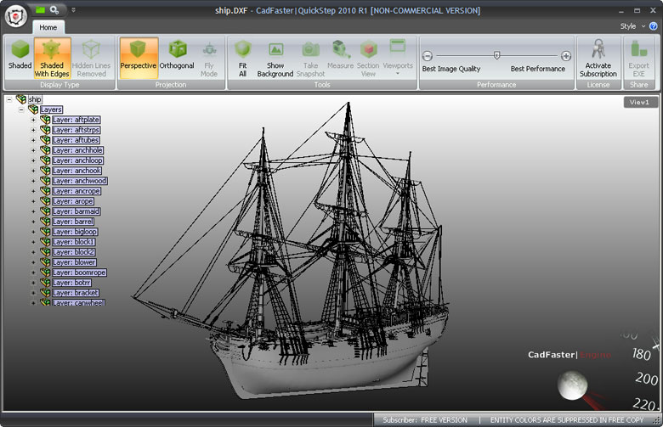Select Layer: ancrope
The image size is (663, 427).
pos(76,191)
